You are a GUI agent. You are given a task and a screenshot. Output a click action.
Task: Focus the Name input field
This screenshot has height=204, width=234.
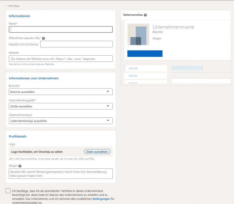coord(61,29)
